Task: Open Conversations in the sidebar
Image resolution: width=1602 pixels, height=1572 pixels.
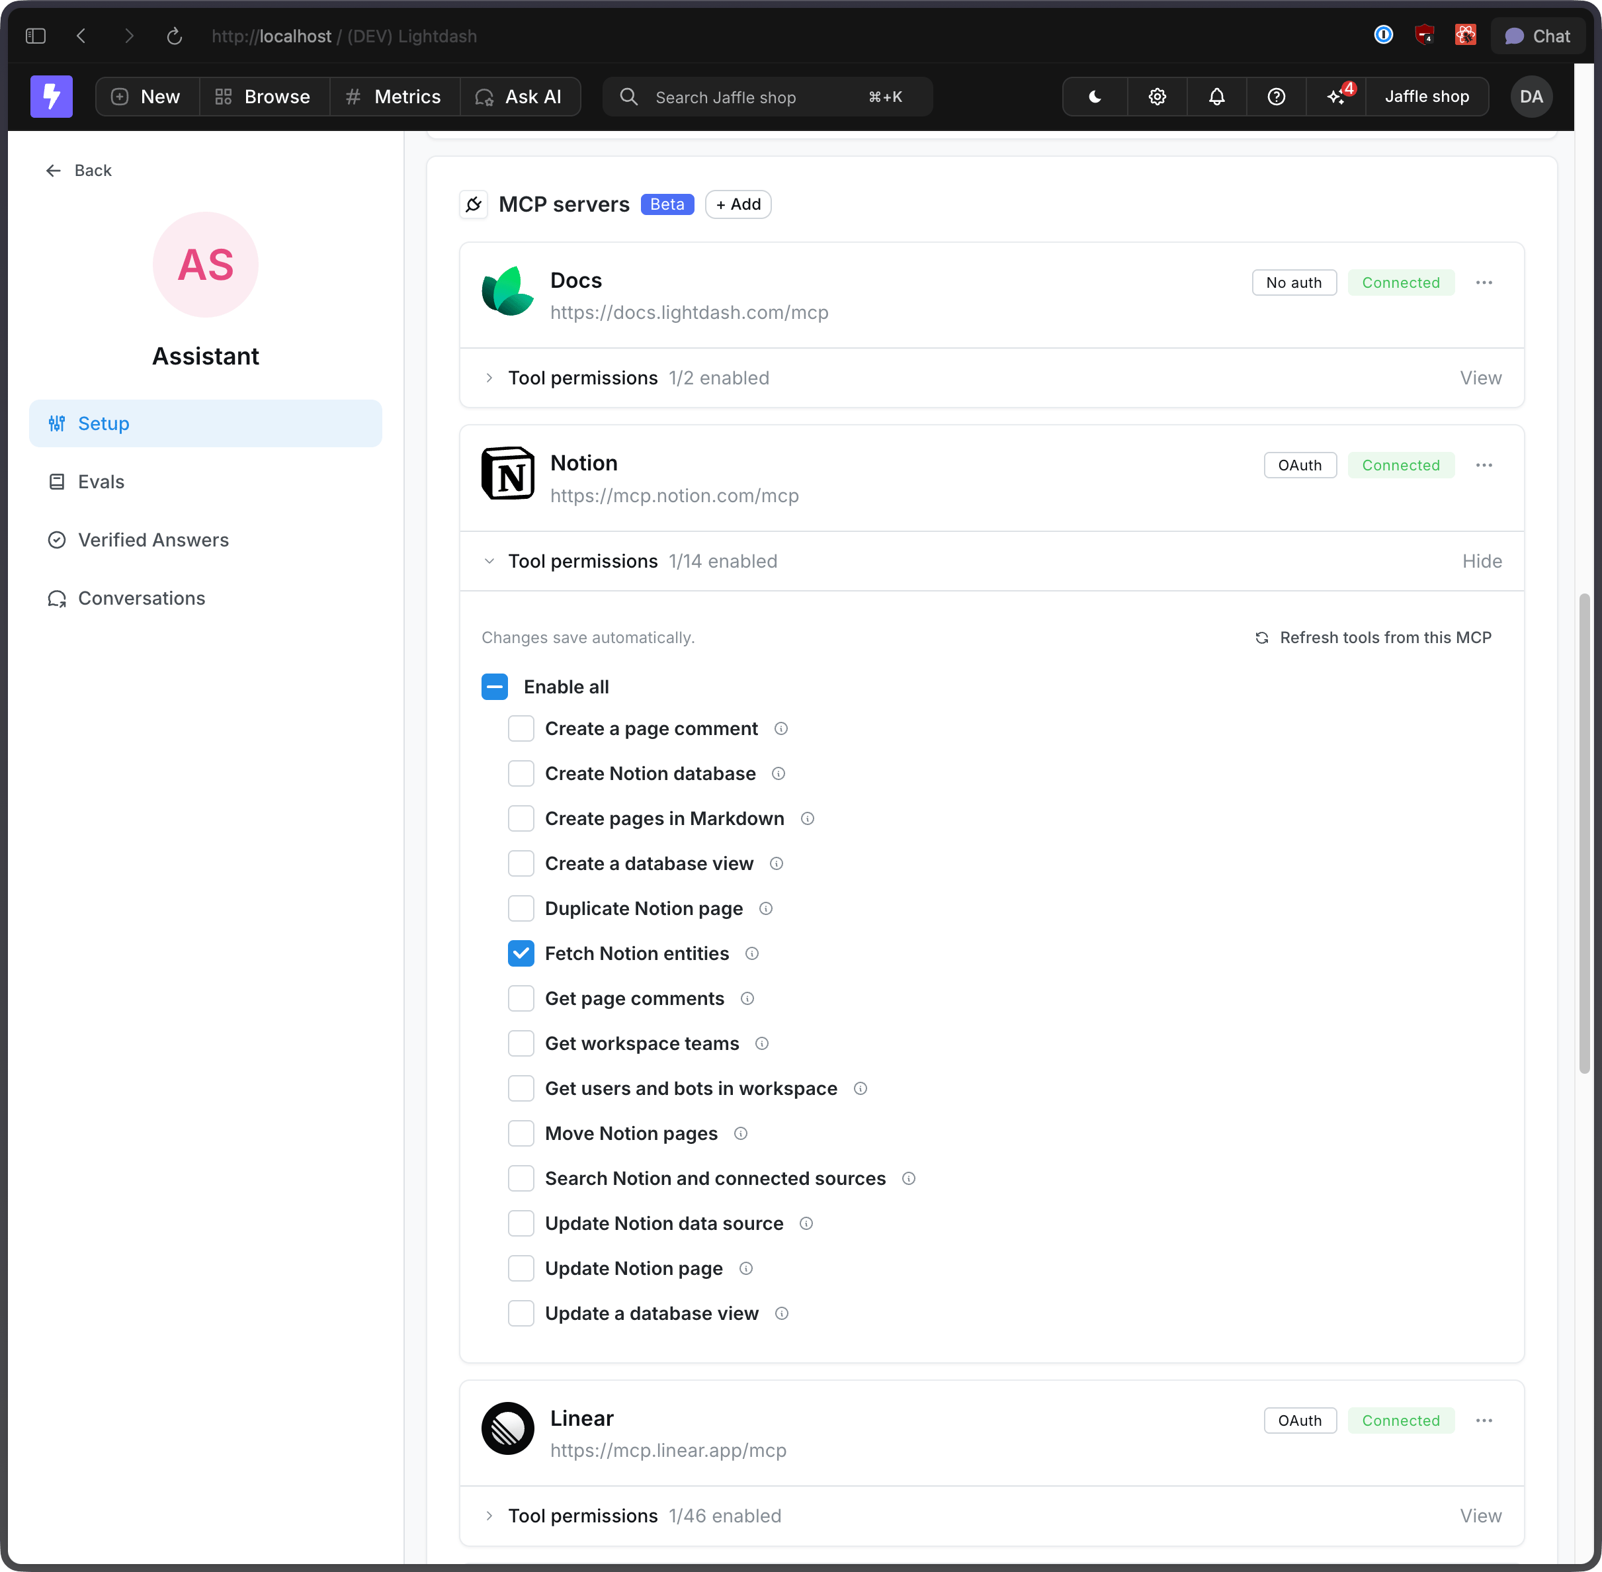Action: point(206,599)
